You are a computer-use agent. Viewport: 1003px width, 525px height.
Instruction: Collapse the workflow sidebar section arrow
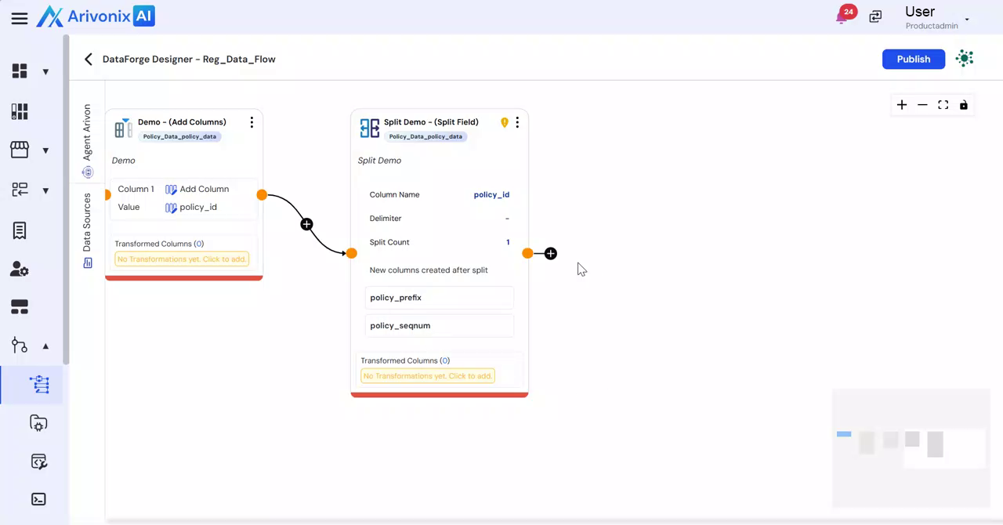point(45,346)
